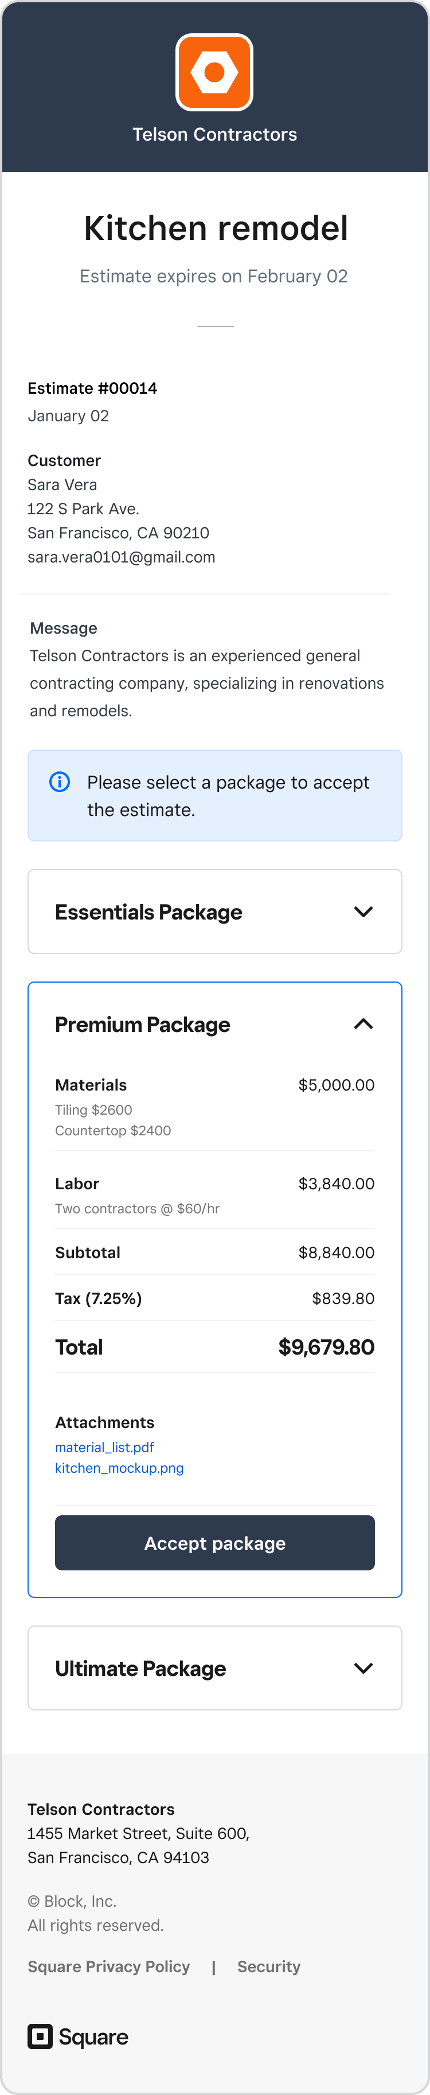The height and width of the screenshot is (2095, 430).
Task: Click the Kitchen remodel title
Action: coord(216,228)
